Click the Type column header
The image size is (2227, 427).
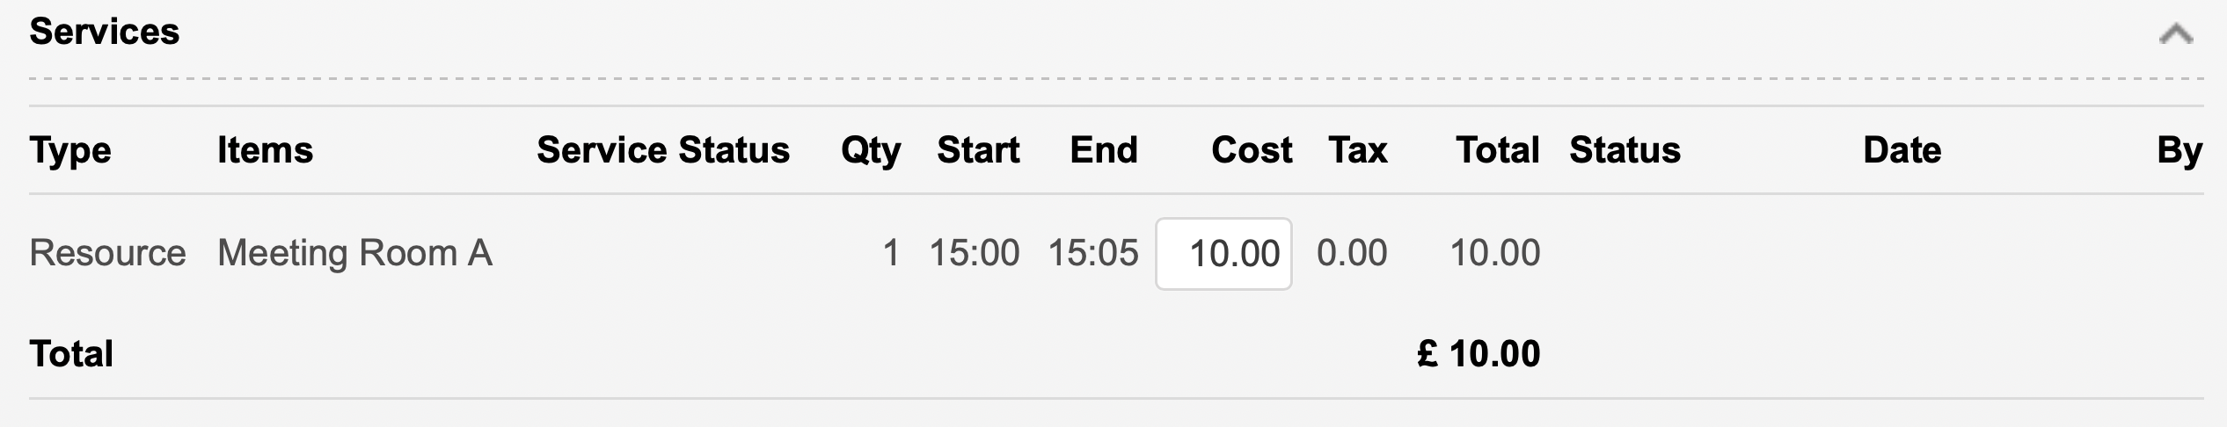(70, 150)
